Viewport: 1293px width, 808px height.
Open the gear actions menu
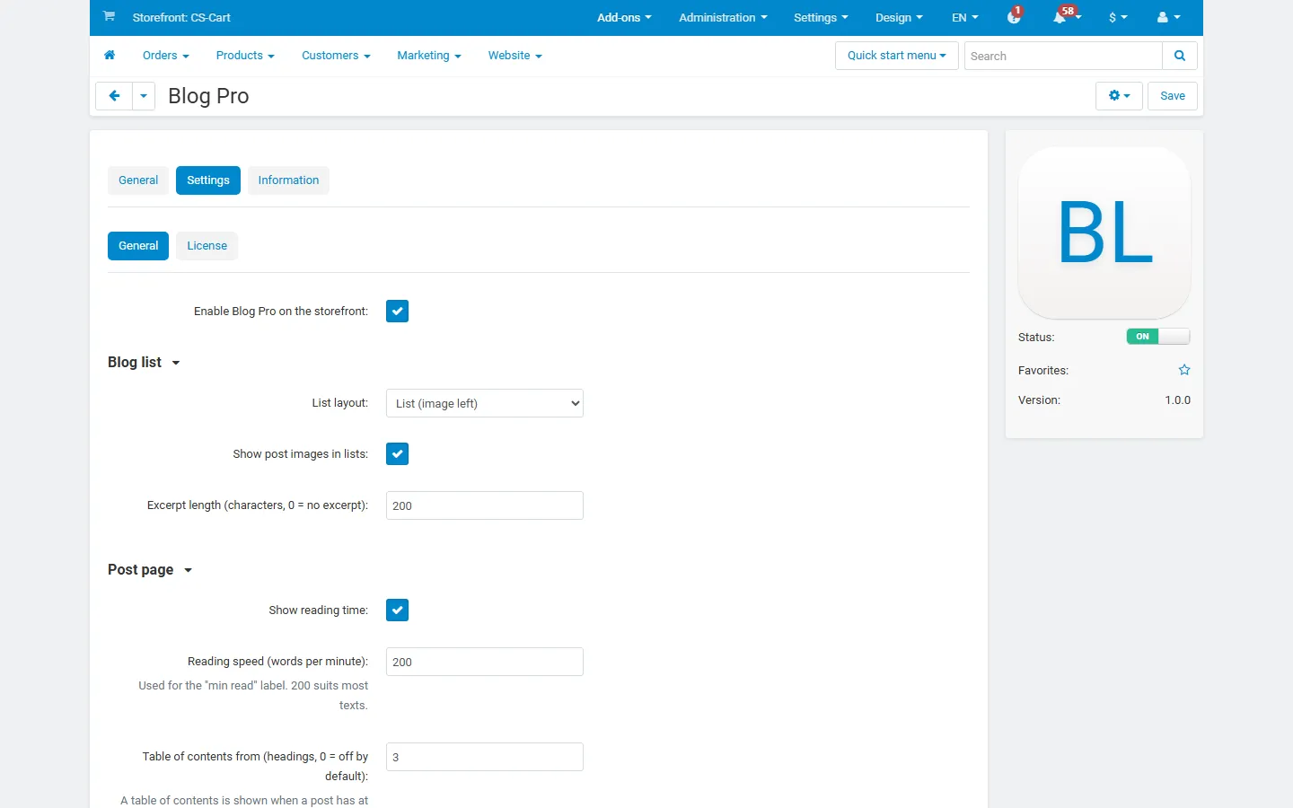(1119, 96)
